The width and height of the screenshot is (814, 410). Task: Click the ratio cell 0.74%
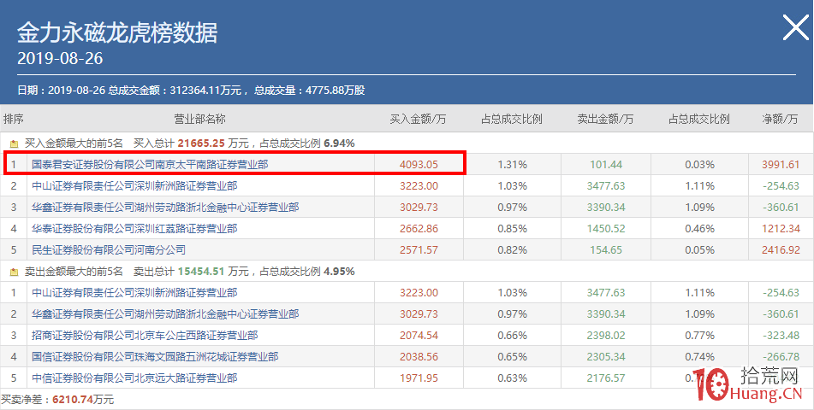tap(699, 356)
